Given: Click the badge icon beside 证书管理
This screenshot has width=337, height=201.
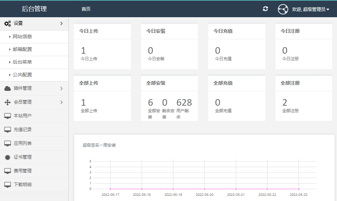Looking at the screenshot, I should pyautogui.click(x=8, y=157).
